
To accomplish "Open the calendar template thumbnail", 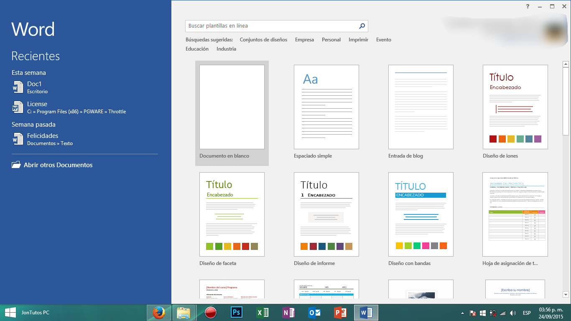I will (326, 289).
